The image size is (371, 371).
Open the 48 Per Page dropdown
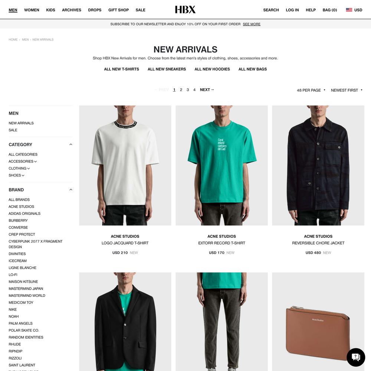[x=311, y=90]
